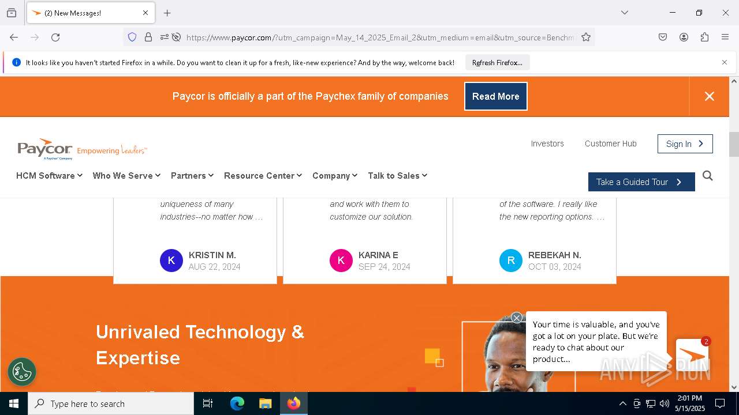Expand the Resource Center menu
This screenshot has width=739, height=415.
pos(263,176)
